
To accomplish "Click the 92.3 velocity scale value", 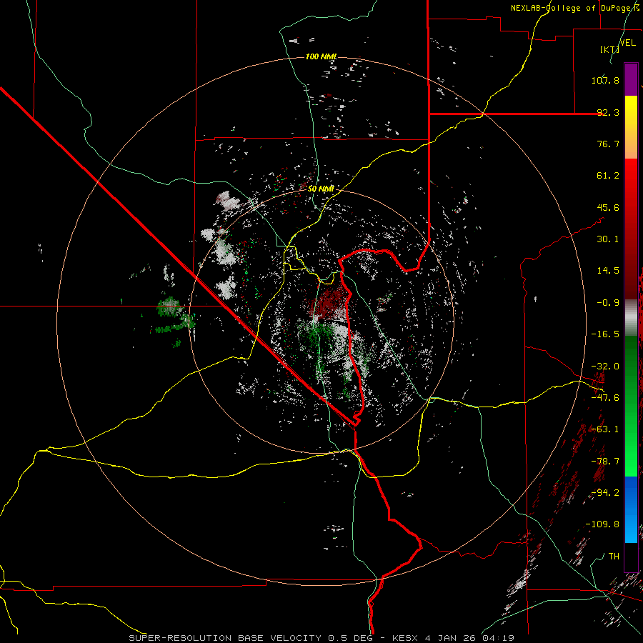I will click(x=608, y=112).
